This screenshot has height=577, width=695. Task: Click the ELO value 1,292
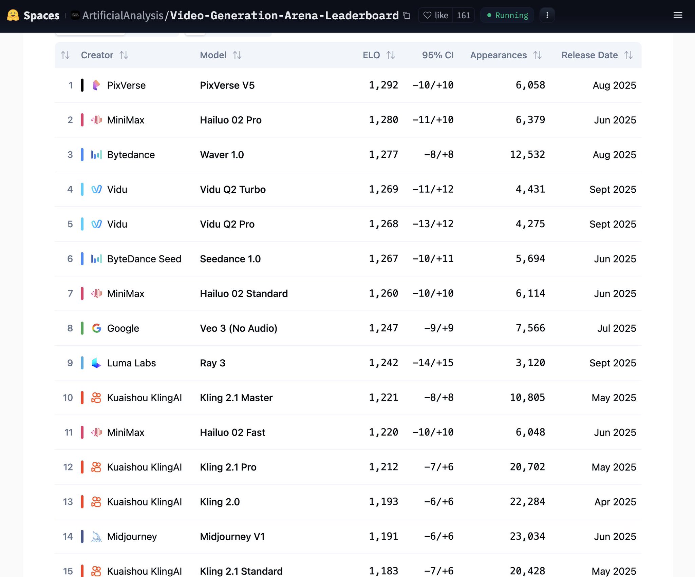[383, 85]
